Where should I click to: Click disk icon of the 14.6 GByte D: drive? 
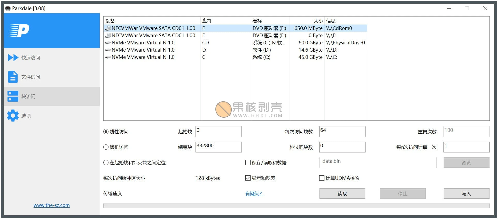click(108, 50)
